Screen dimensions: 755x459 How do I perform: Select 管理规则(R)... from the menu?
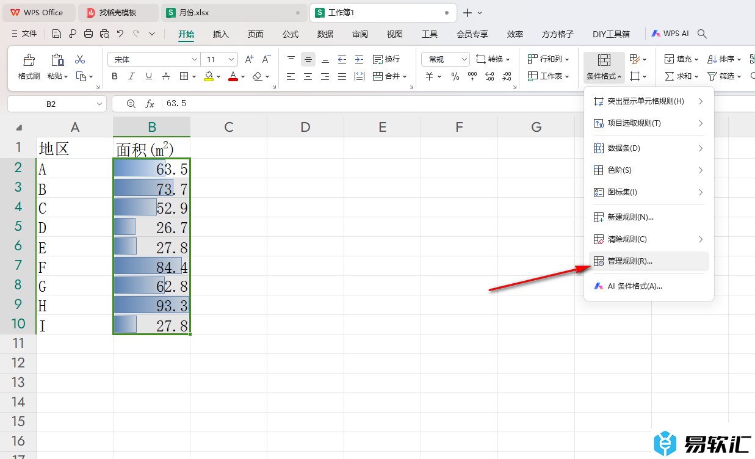click(630, 261)
